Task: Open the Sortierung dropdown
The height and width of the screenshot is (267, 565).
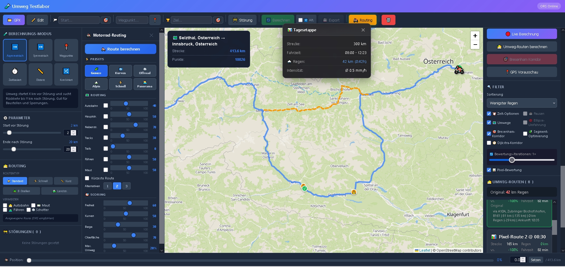Action: tap(522, 103)
